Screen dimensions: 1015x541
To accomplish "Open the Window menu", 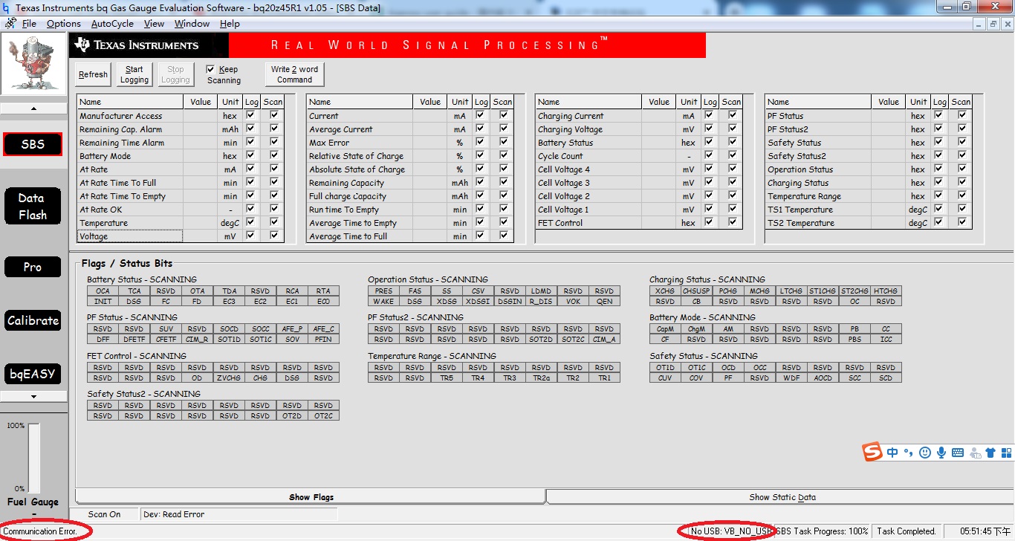I will (192, 24).
